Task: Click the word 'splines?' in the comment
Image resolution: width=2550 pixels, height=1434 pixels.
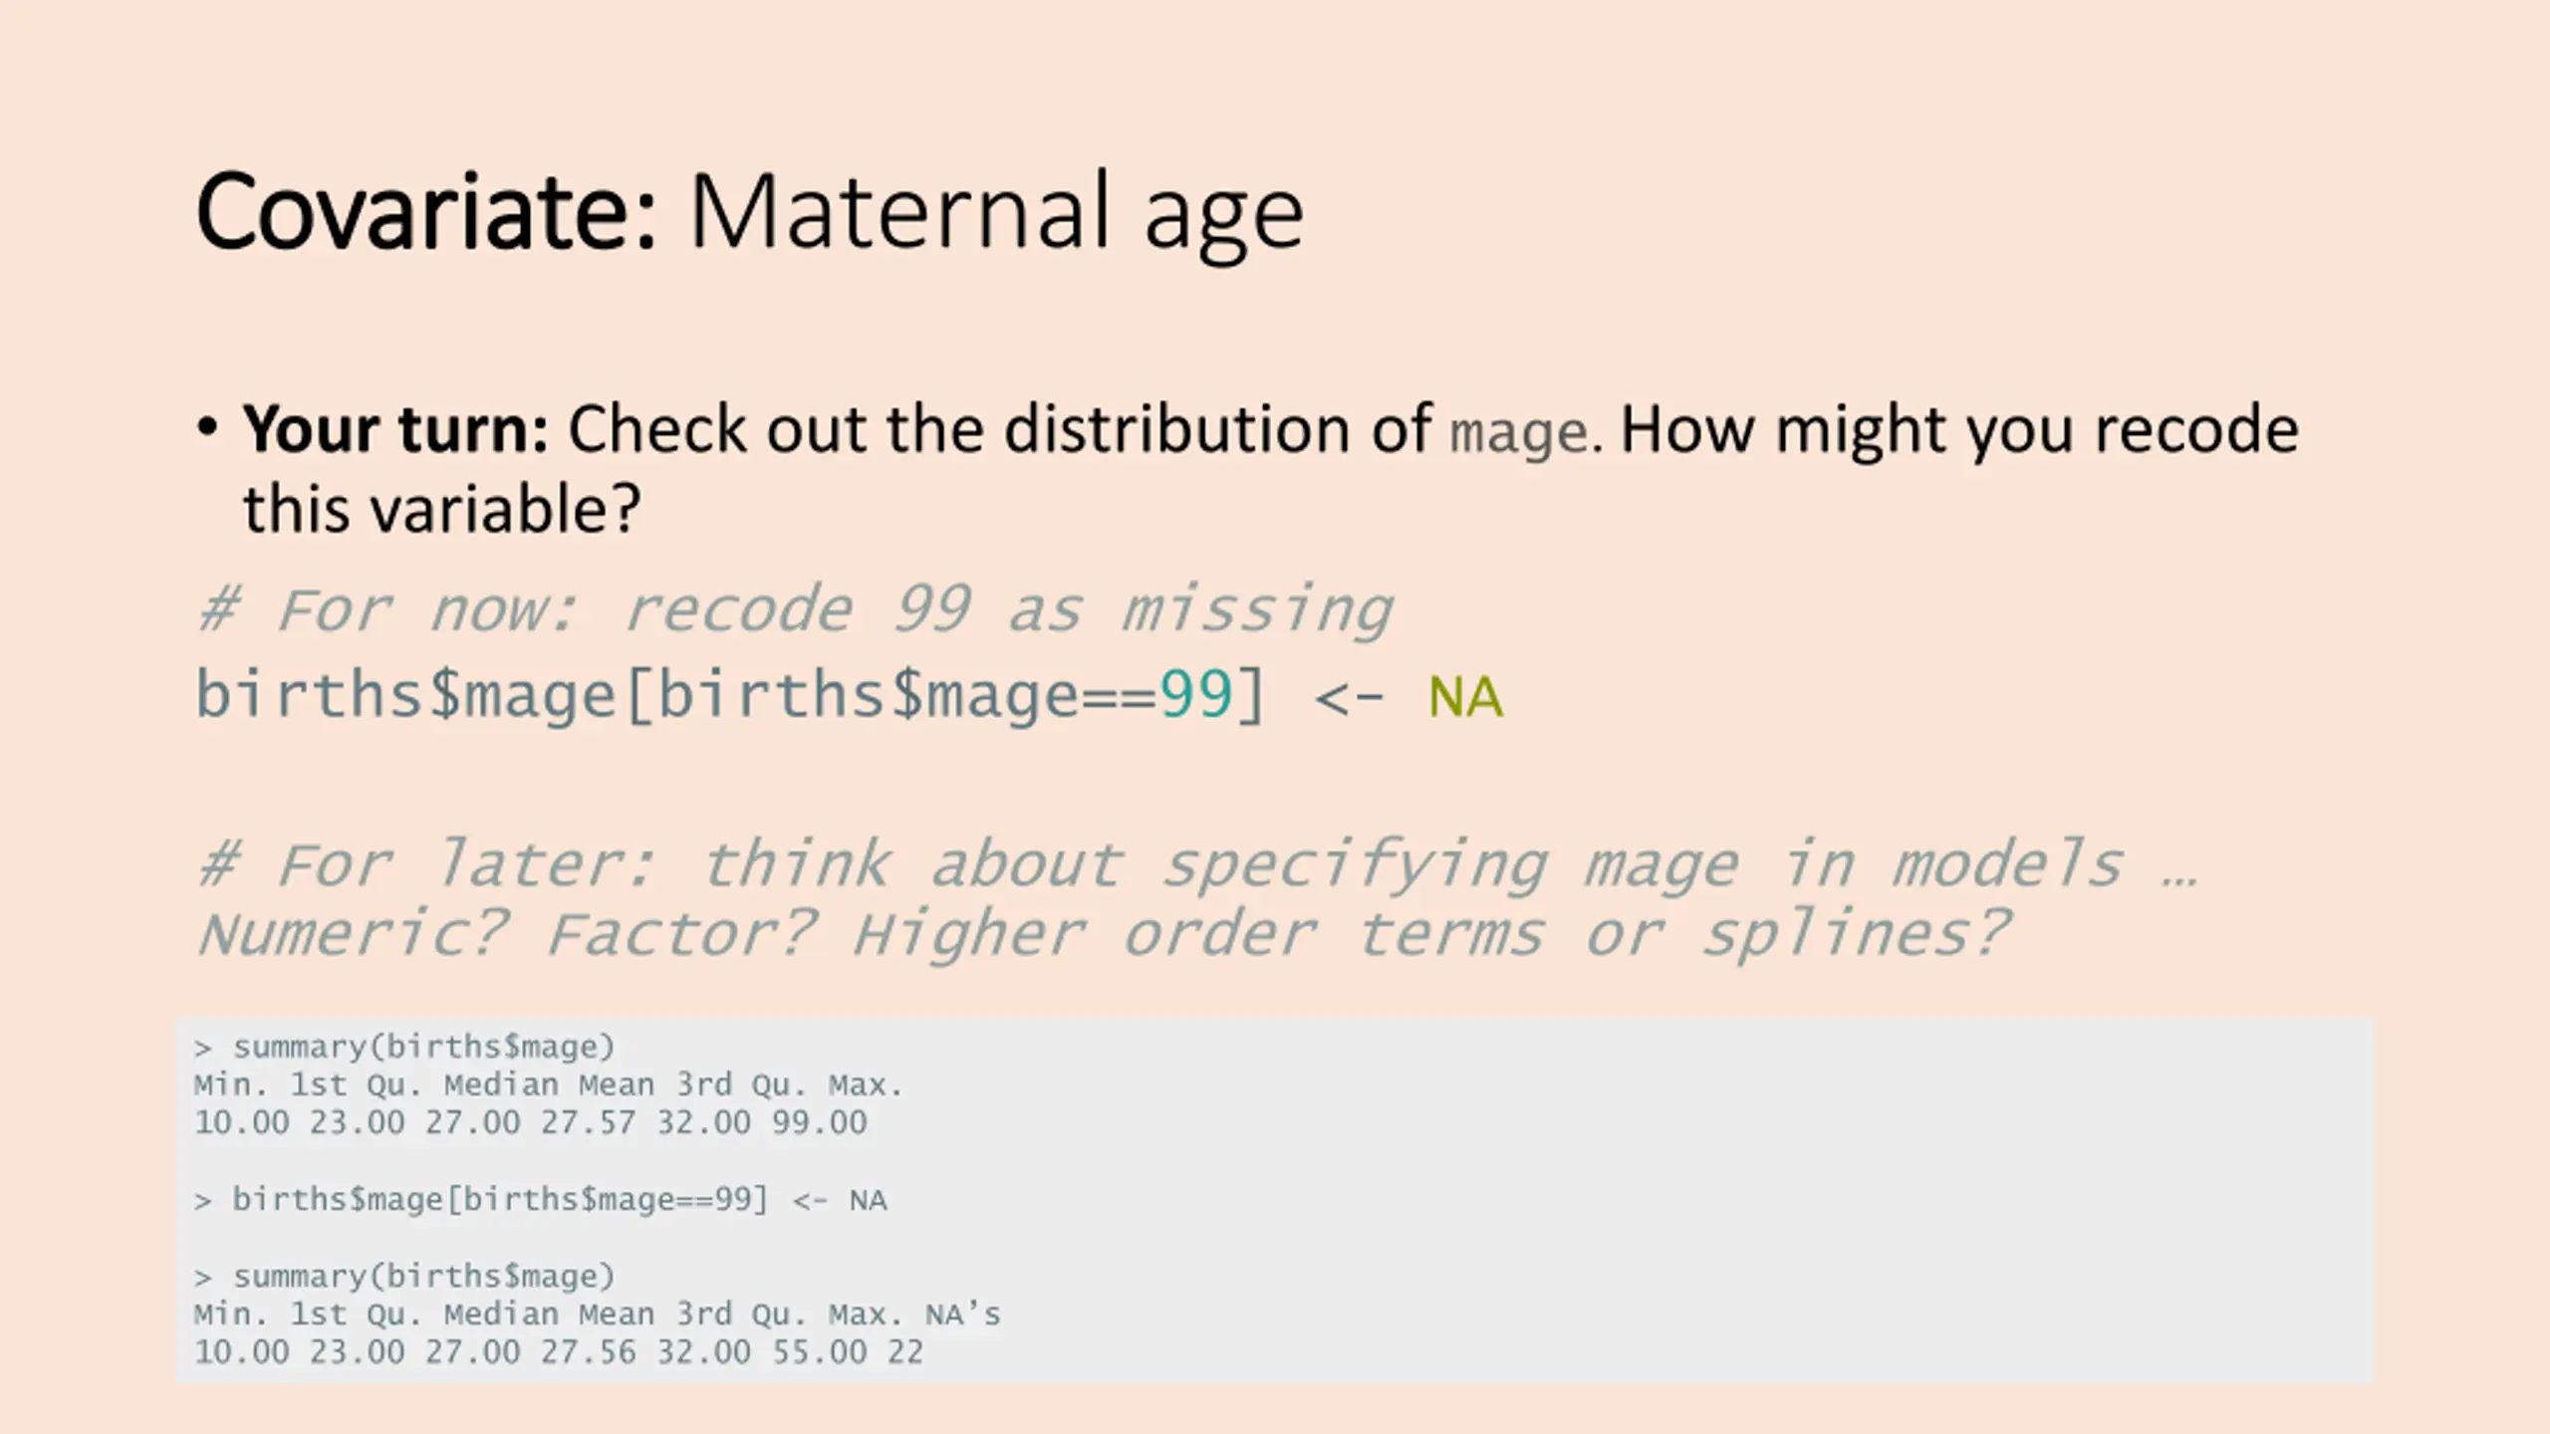Action: (x=1854, y=934)
